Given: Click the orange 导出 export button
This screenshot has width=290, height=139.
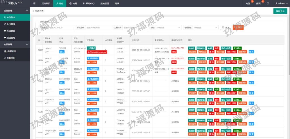Looking at the screenshot, I should pyautogui.click(x=238, y=27).
